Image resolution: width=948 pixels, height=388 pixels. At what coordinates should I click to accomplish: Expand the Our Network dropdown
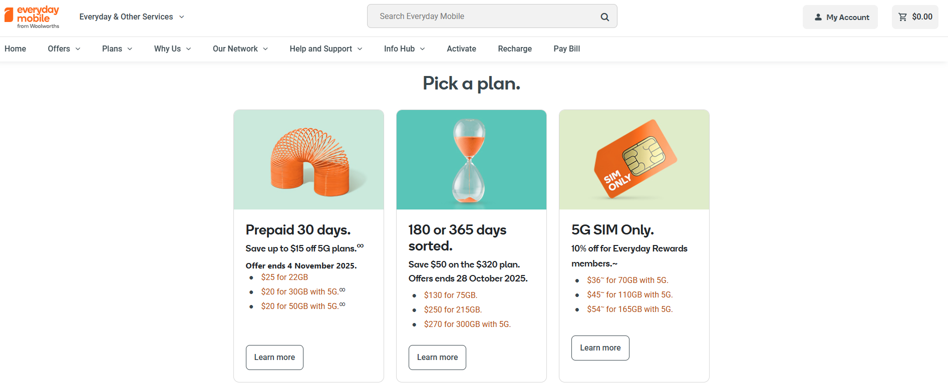[x=240, y=48]
